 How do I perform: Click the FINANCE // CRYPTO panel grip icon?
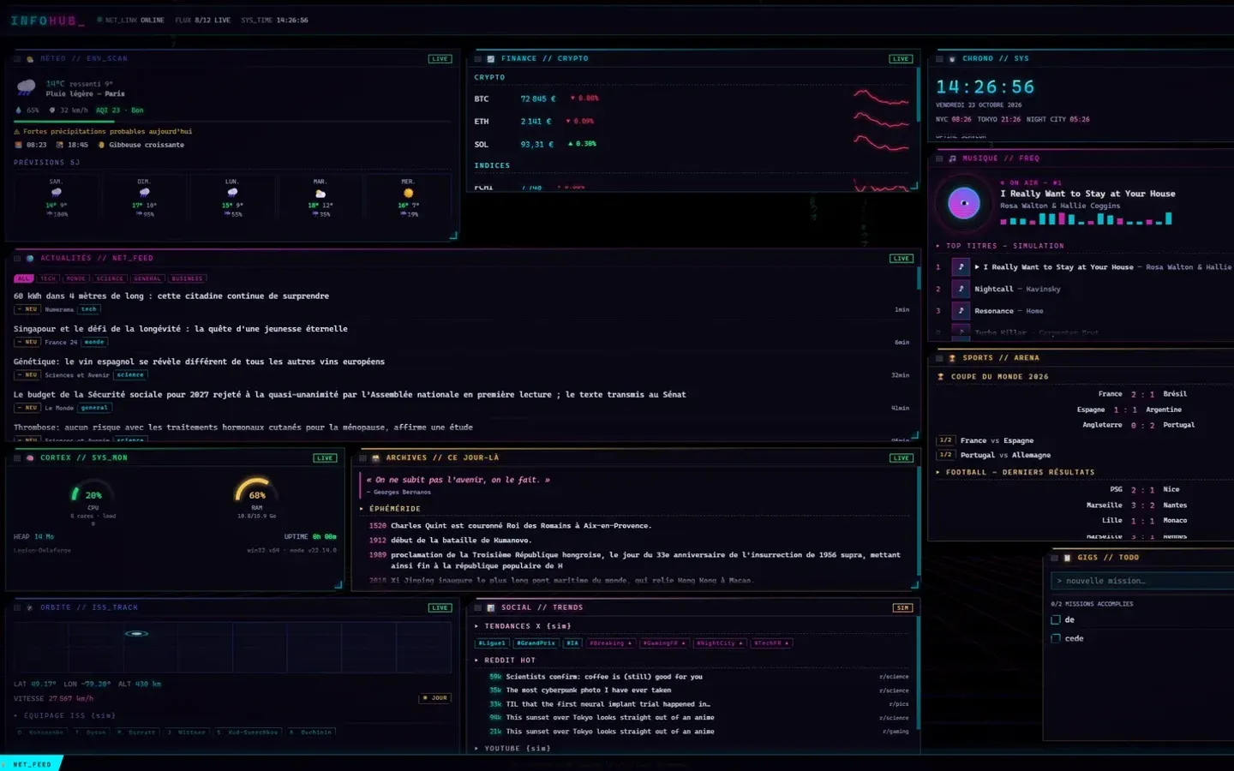click(x=478, y=59)
